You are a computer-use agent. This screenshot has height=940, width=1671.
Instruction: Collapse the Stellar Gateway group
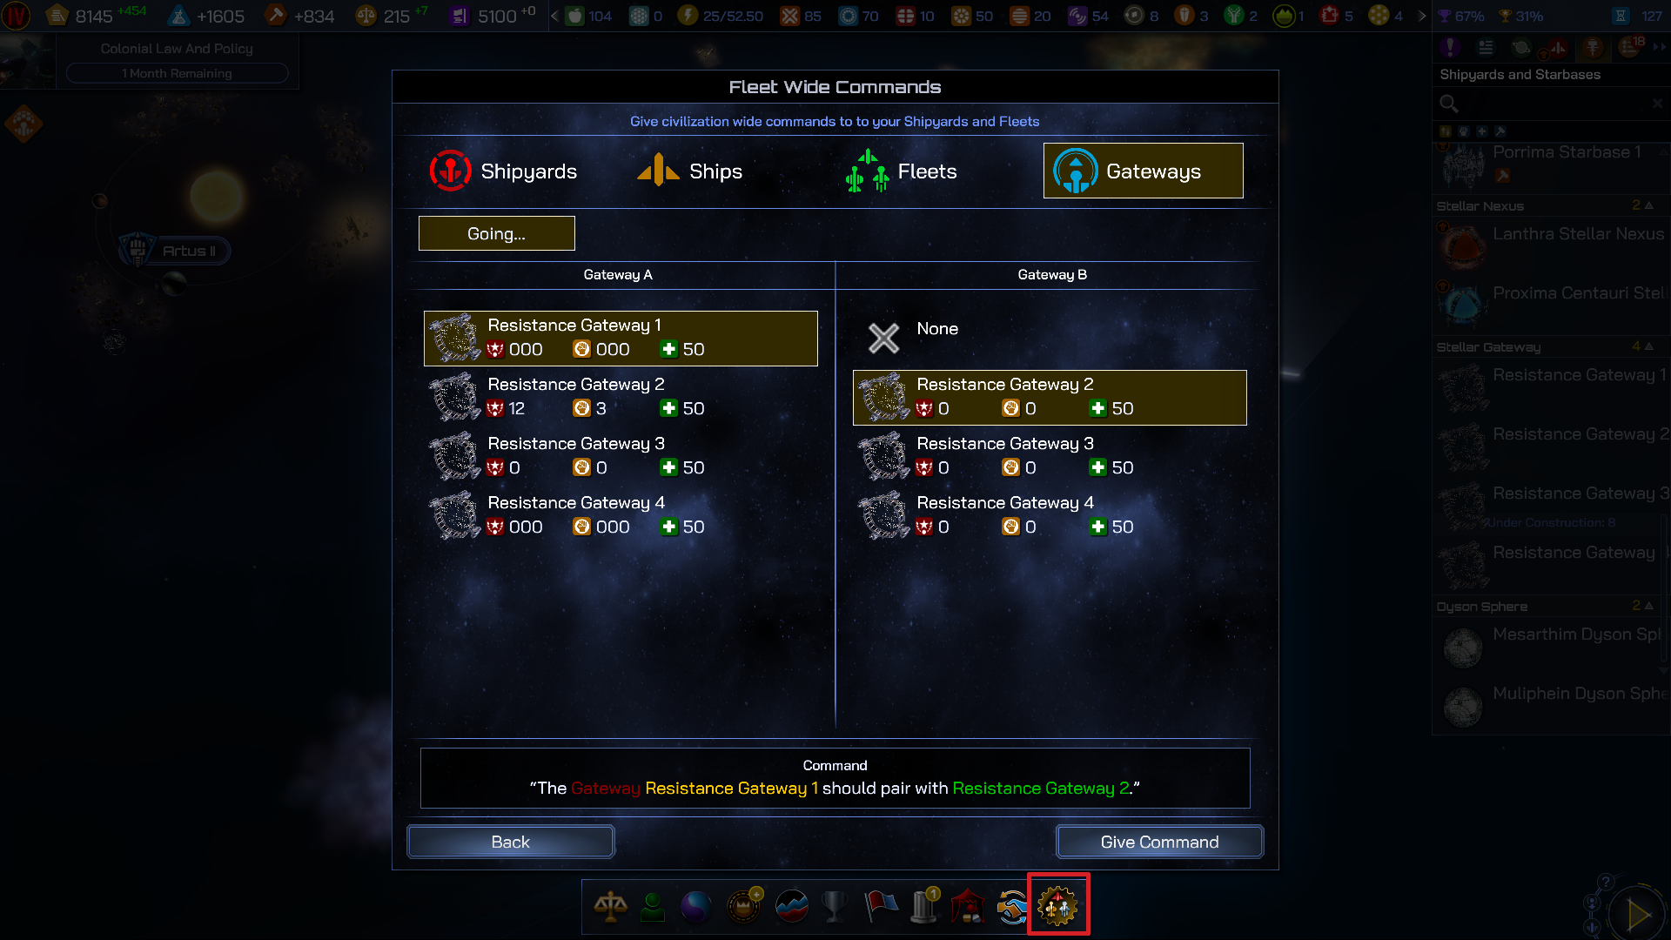(1649, 346)
